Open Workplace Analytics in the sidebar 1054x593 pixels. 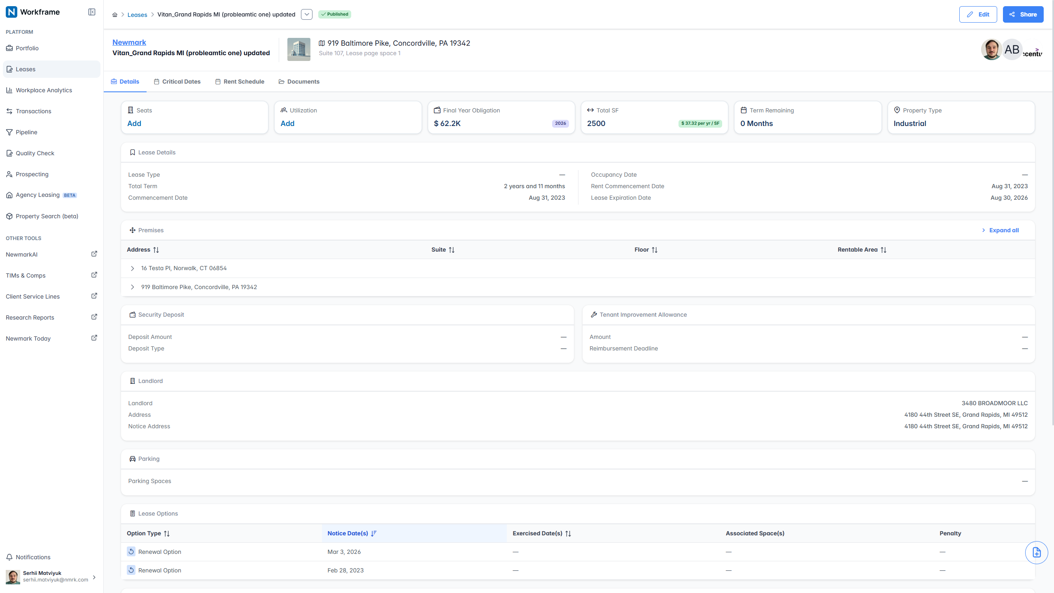click(x=51, y=90)
